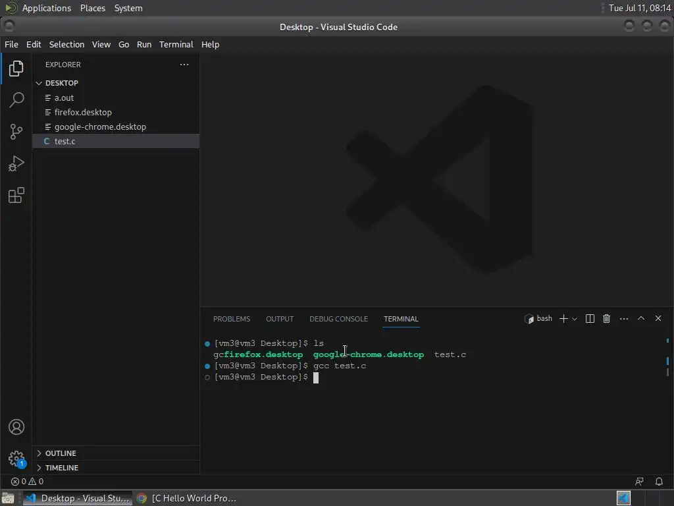Image resolution: width=674 pixels, height=506 pixels.
Task: Click the bash terminal shell label
Action: pyautogui.click(x=538, y=318)
